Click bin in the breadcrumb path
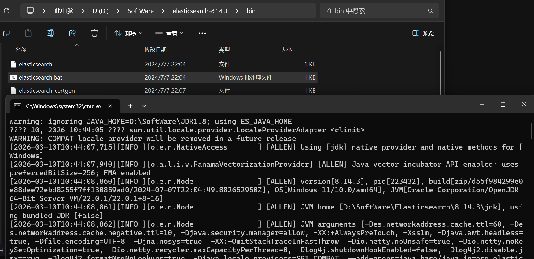 (251, 11)
